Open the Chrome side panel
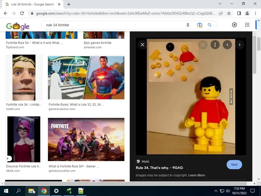This screenshot has width=261, height=196. click(239, 13)
